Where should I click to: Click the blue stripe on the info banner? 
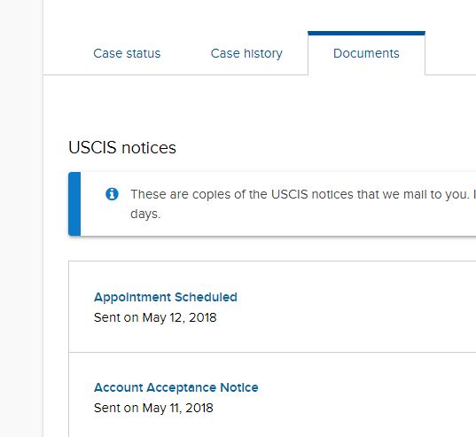click(74, 204)
